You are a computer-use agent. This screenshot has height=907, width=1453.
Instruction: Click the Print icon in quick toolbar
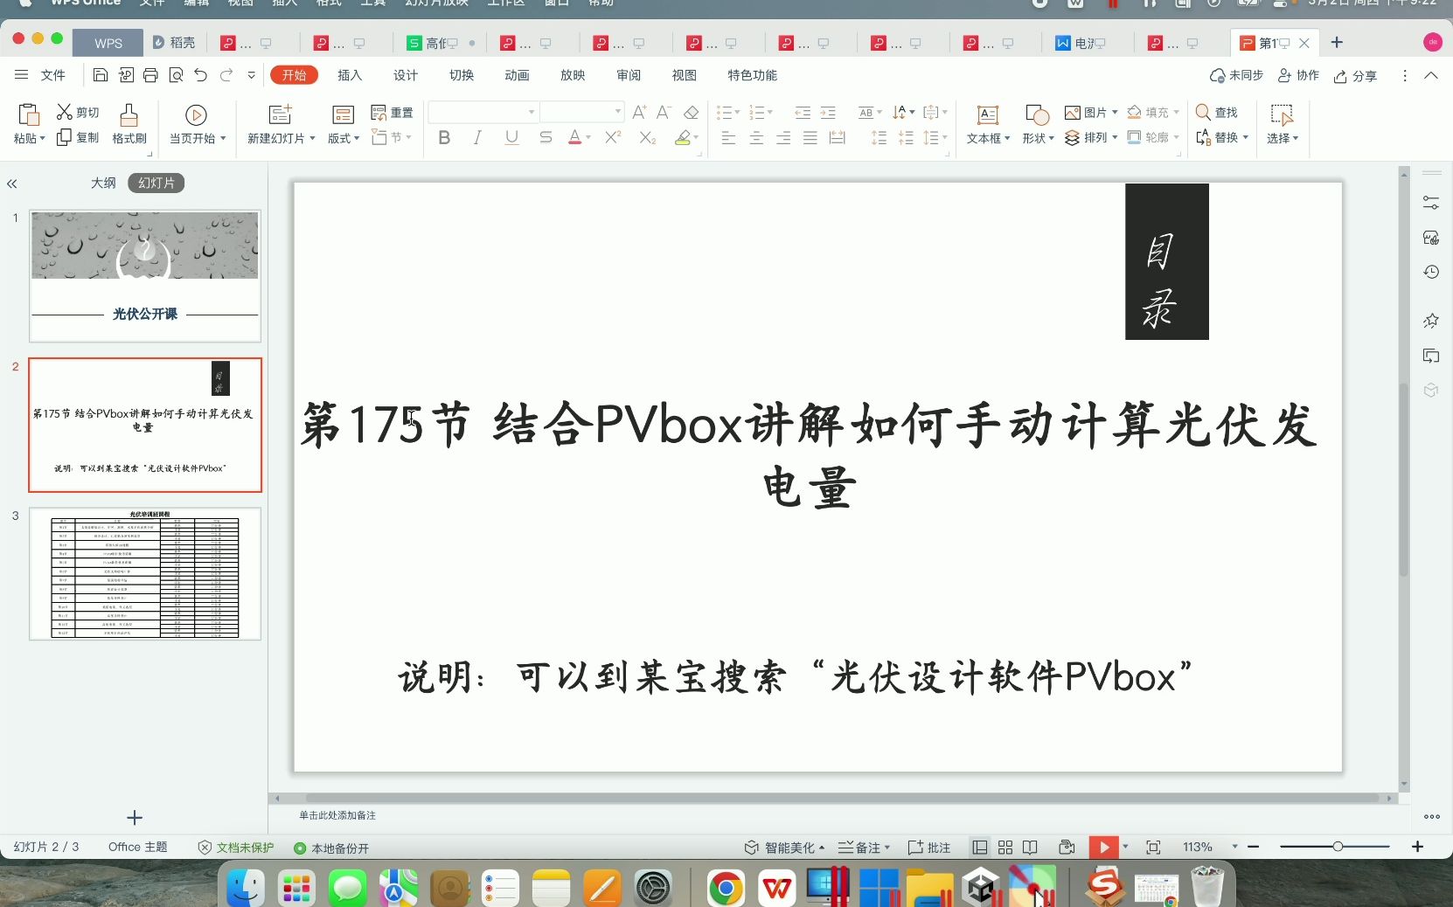tap(150, 75)
